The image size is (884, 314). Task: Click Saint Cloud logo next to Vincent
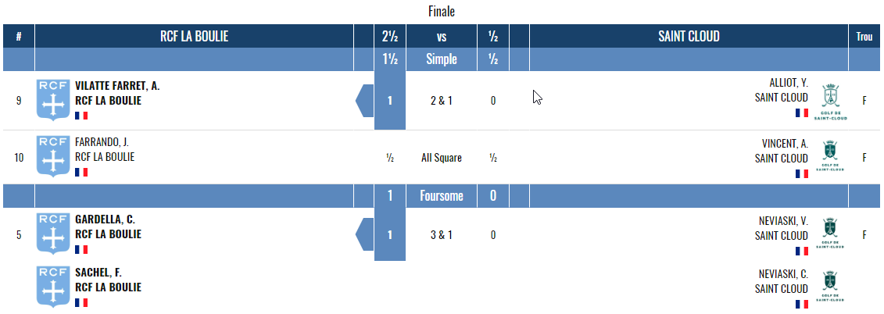pyautogui.click(x=830, y=155)
